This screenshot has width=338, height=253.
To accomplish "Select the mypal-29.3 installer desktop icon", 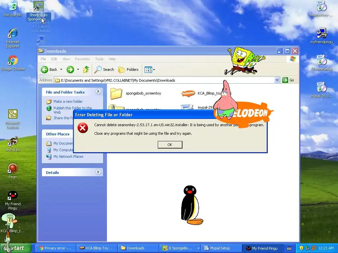I will [321, 90].
